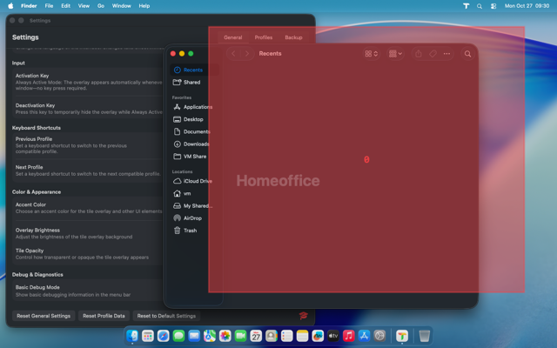
Task: Switch to the Backup tab in Settings
Action: click(x=294, y=37)
